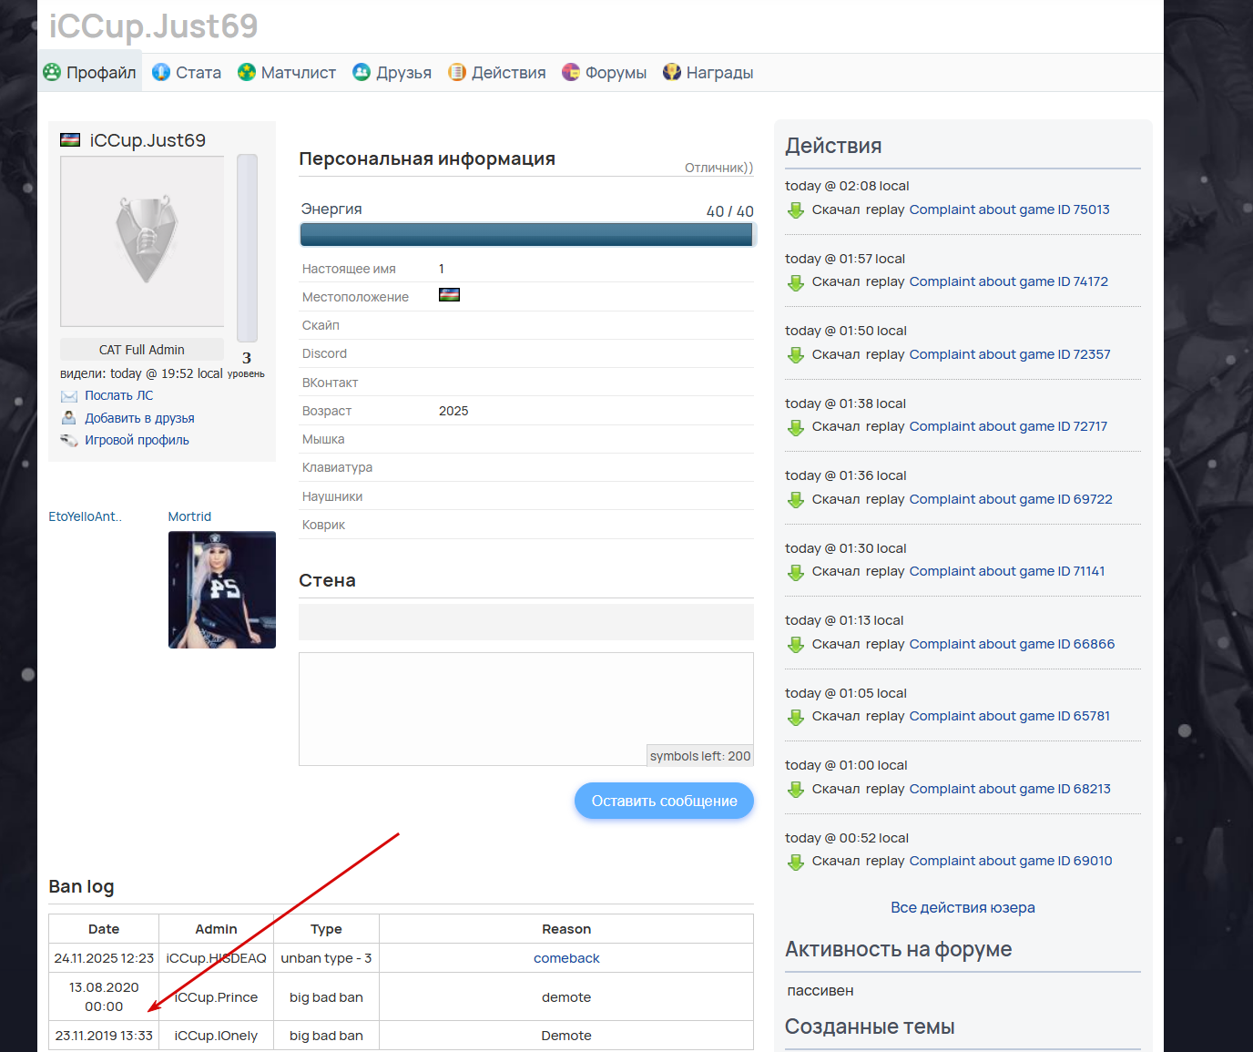The height and width of the screenshot is (1052, 1253).
Task: Click the Действия list icon
Action: (x=457, y=72)
